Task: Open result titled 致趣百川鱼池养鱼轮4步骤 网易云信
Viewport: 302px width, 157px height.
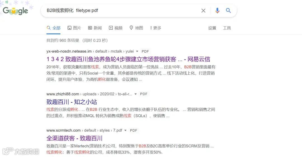Action: [128, 59]
